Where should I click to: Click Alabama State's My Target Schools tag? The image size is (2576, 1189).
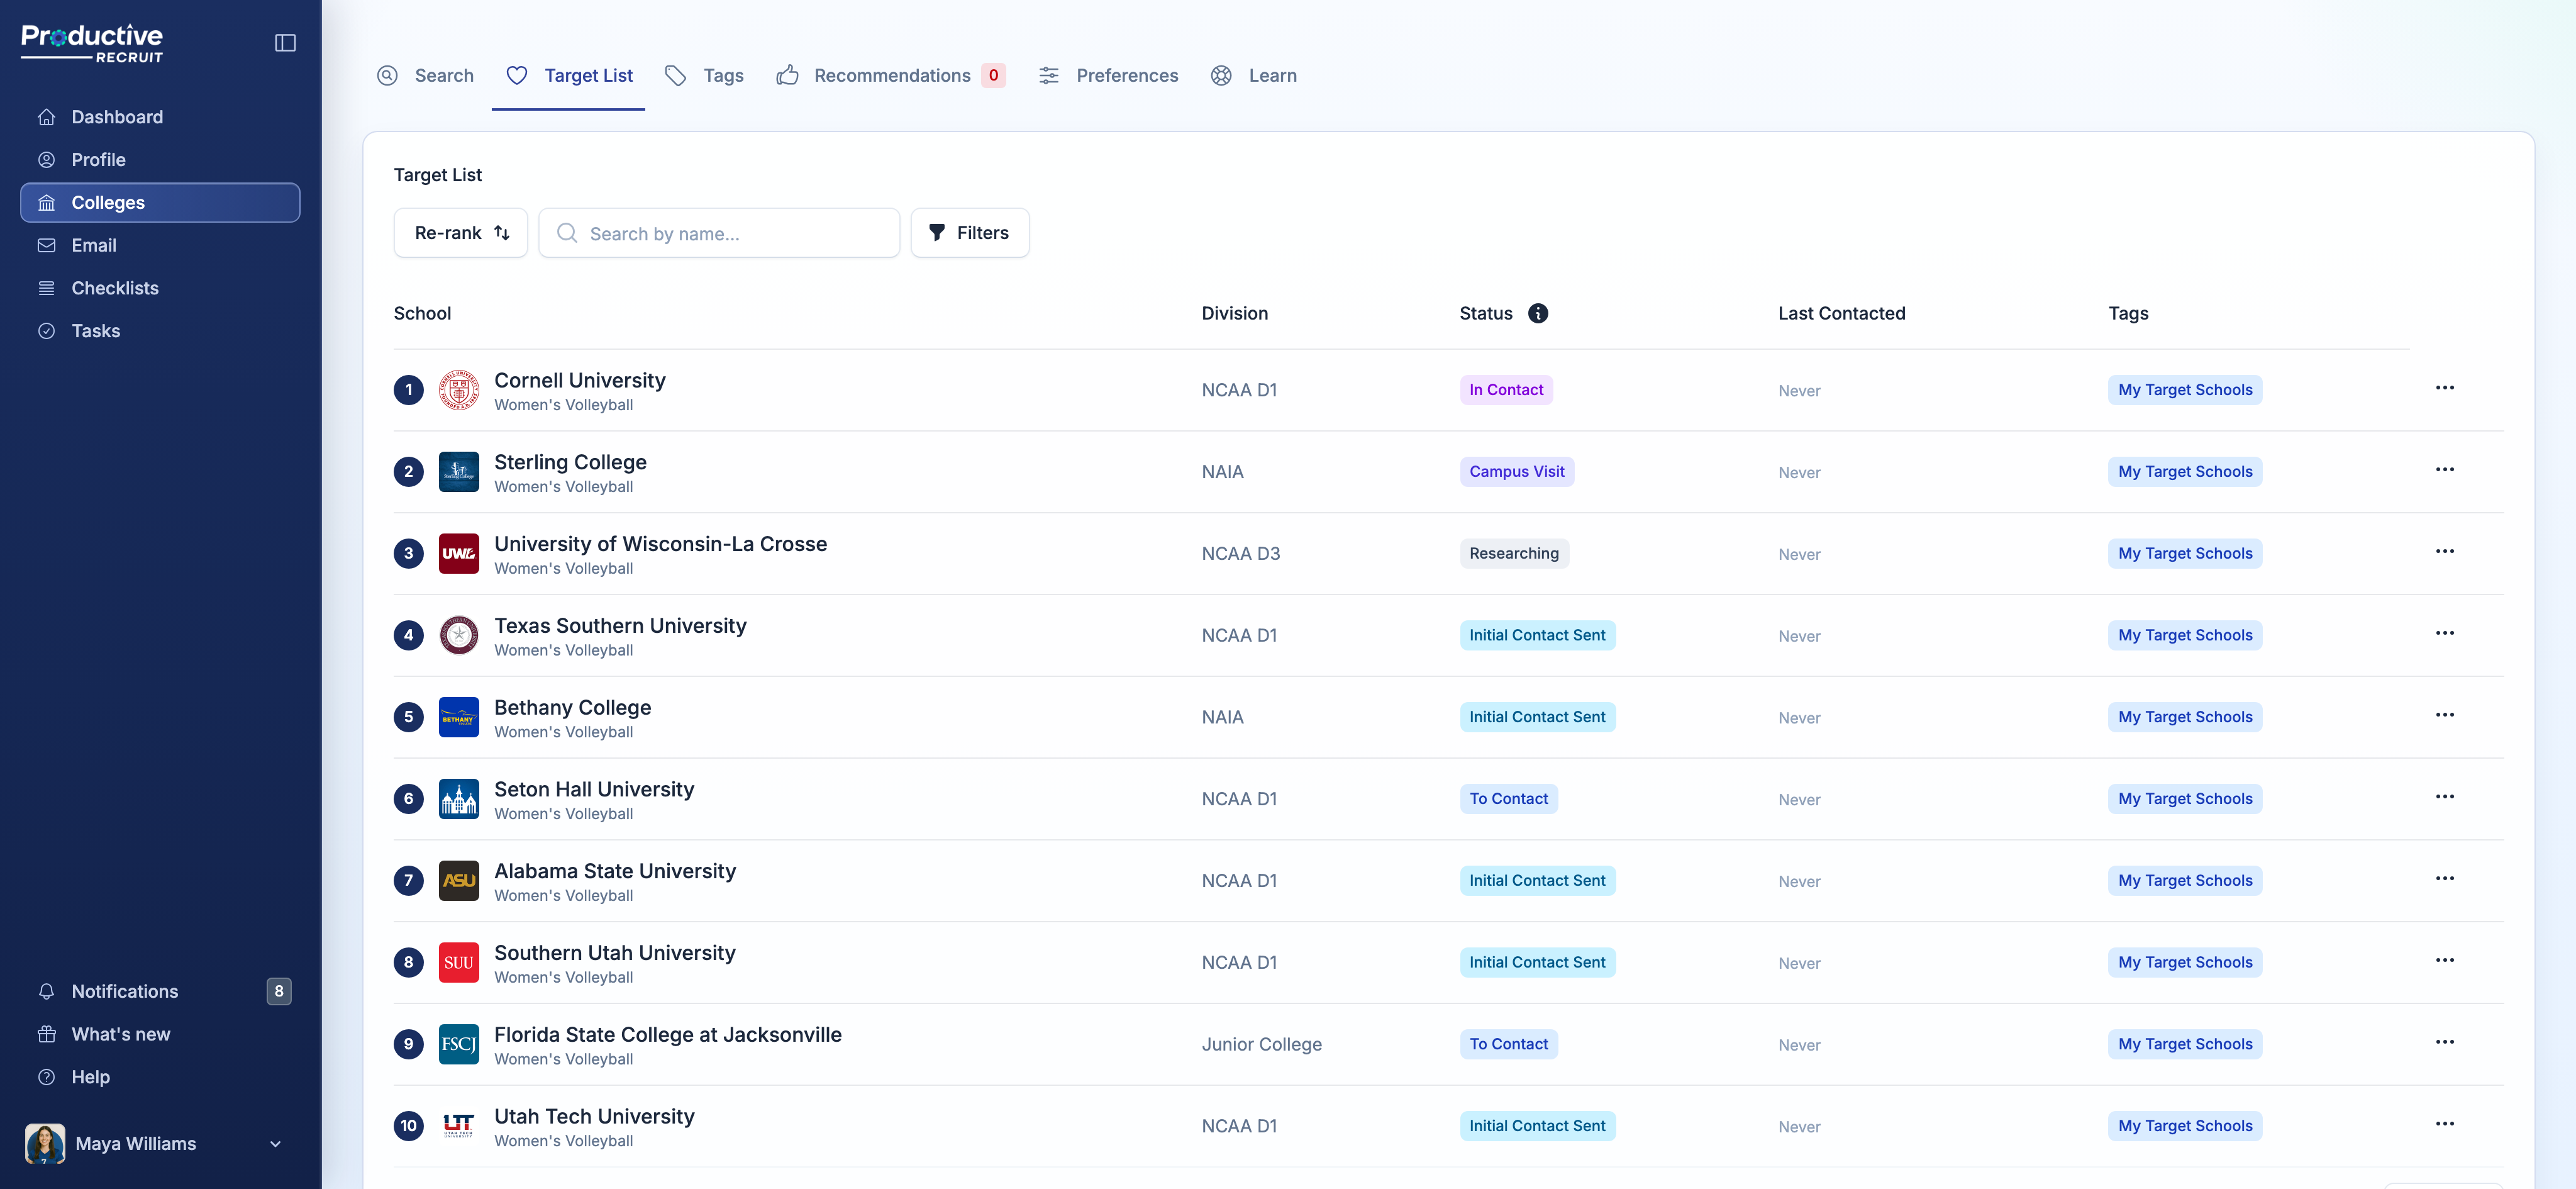click(2185, 881)
